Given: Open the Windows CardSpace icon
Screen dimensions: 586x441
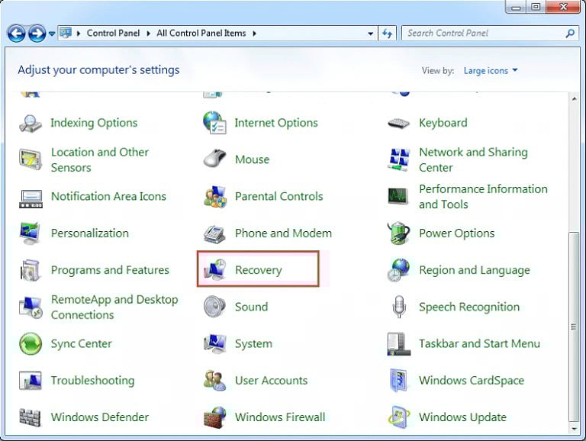Looking at the screenshot, I should 398,381.
